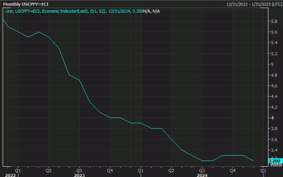Click the Monthly USCPFY=ECI chart title
The width and height of the screenshot is (283, 177).
coord(24,4)
